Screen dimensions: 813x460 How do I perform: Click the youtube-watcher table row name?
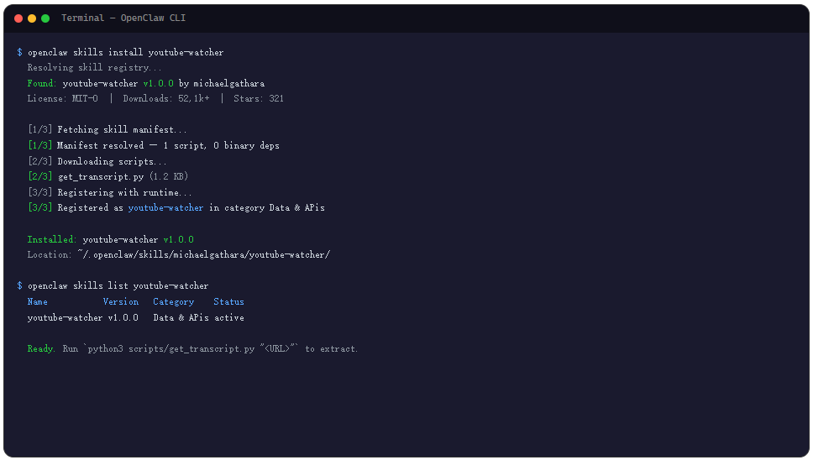pyautogui.click(x=65, y=317)
